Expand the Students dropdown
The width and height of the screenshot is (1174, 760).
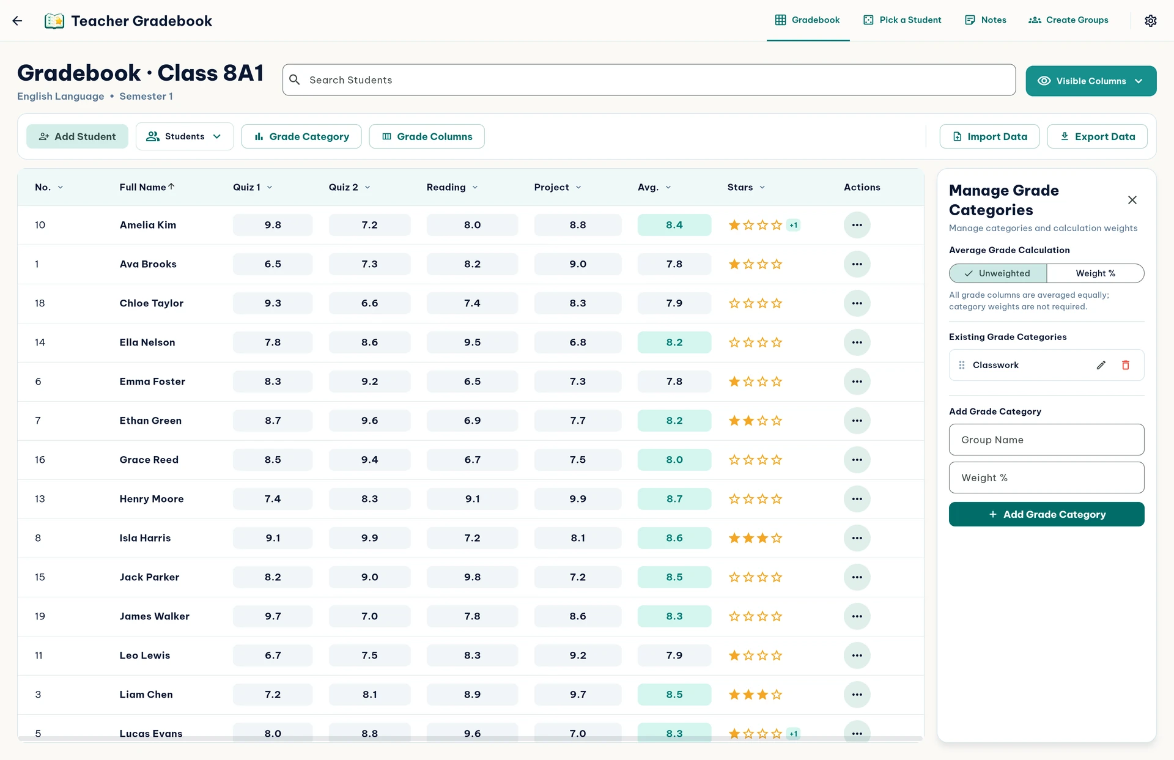coord(185,136)
